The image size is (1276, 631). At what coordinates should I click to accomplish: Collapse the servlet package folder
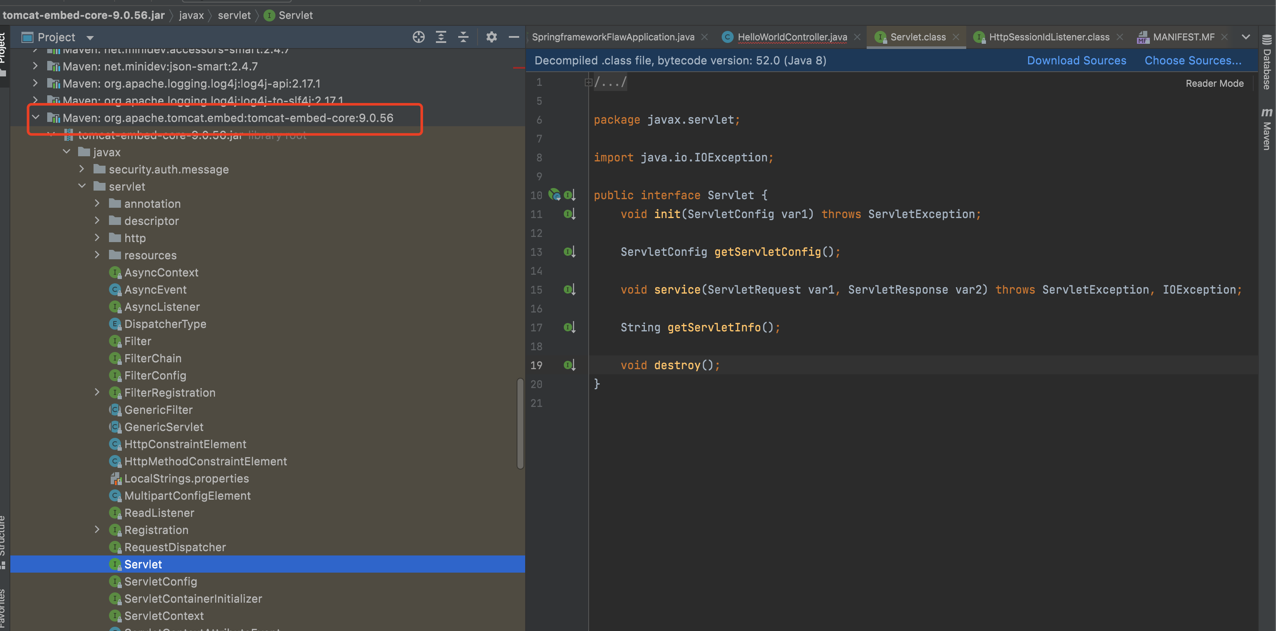click(82, 186)
